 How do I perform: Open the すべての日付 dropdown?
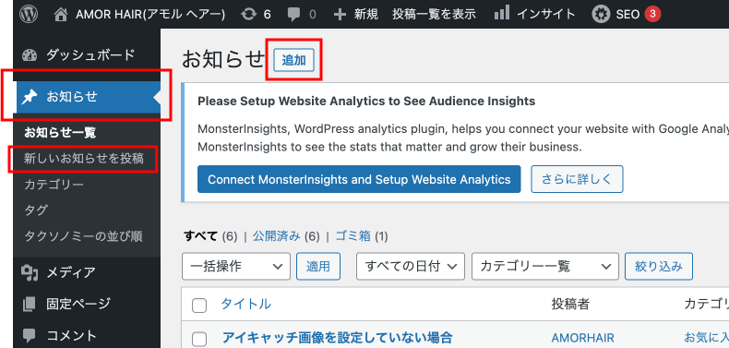(x=411, y=266)
